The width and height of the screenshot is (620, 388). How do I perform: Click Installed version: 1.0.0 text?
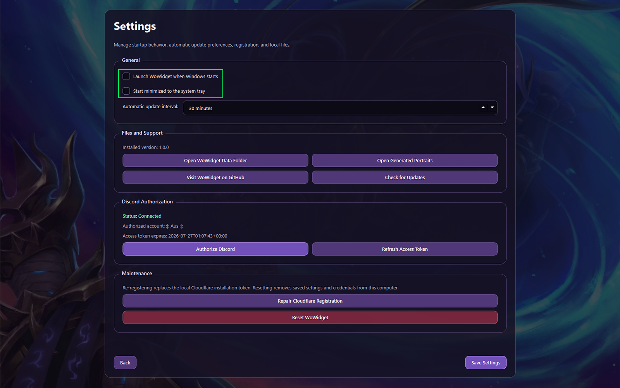coord(146,147)
